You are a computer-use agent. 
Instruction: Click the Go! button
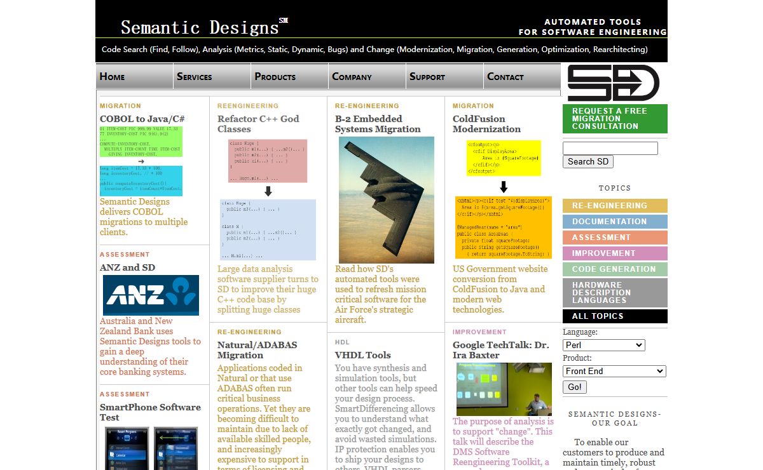point(575,387)
